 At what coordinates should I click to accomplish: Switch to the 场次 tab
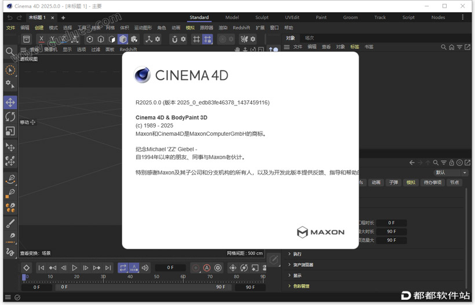(309, 38)
